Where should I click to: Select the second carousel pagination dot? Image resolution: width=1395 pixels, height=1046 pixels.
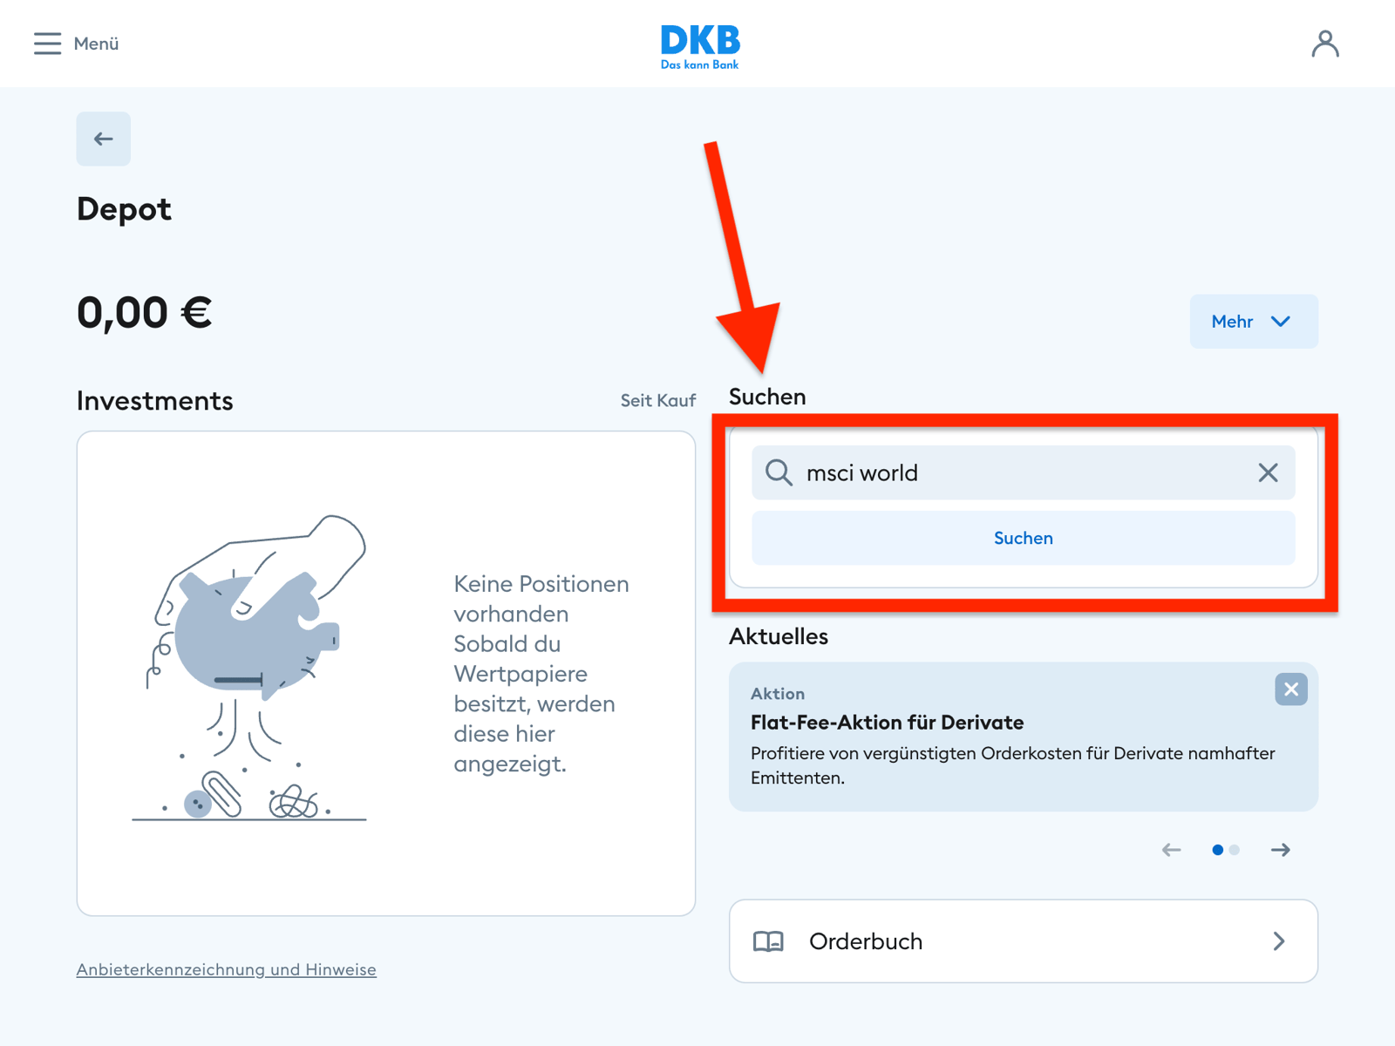pyautogui.click(x=1235, y=849)
